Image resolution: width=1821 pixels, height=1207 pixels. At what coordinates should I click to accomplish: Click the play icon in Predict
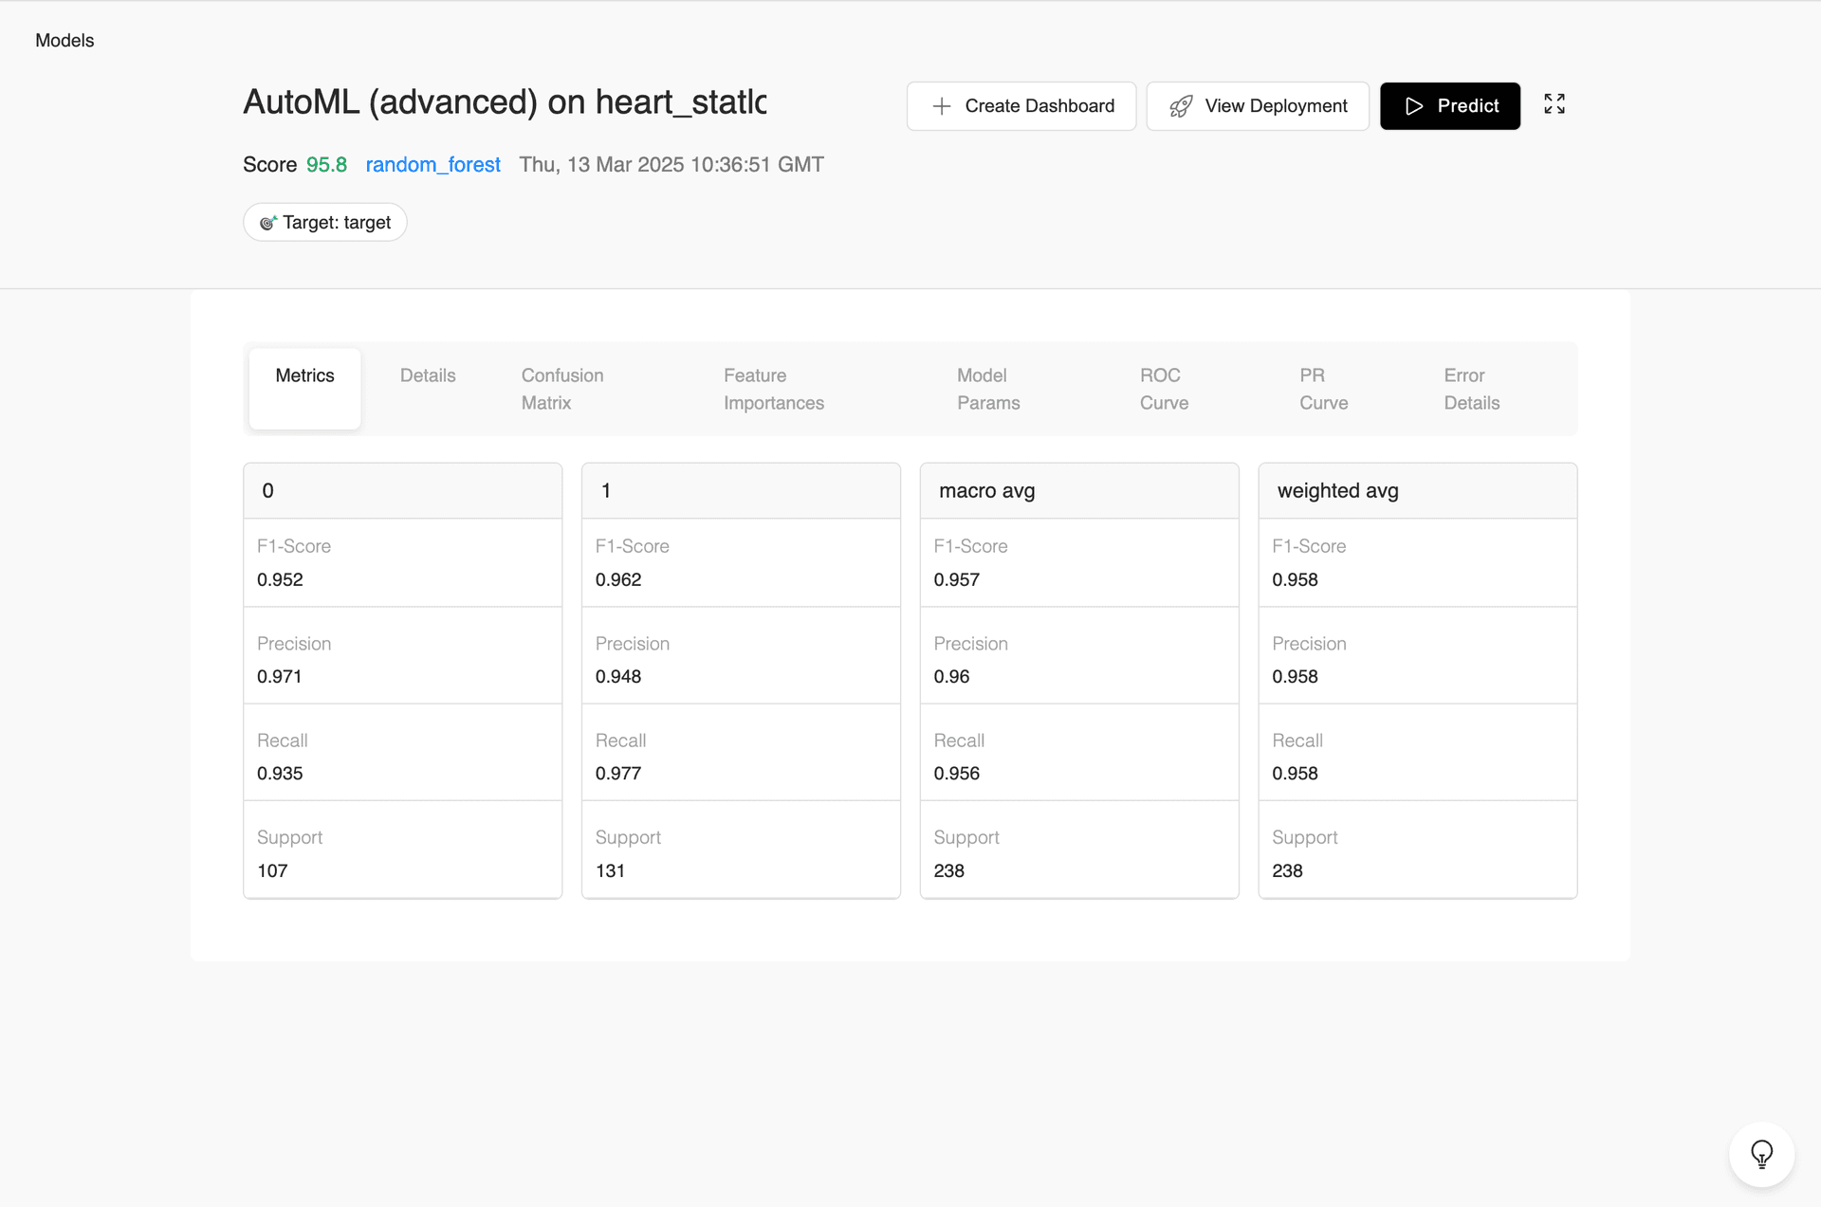point(1413,106)
